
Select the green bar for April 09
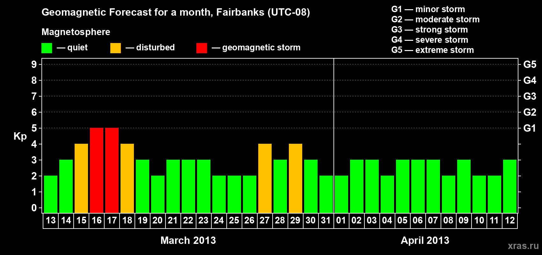click(x=464, y=186)
